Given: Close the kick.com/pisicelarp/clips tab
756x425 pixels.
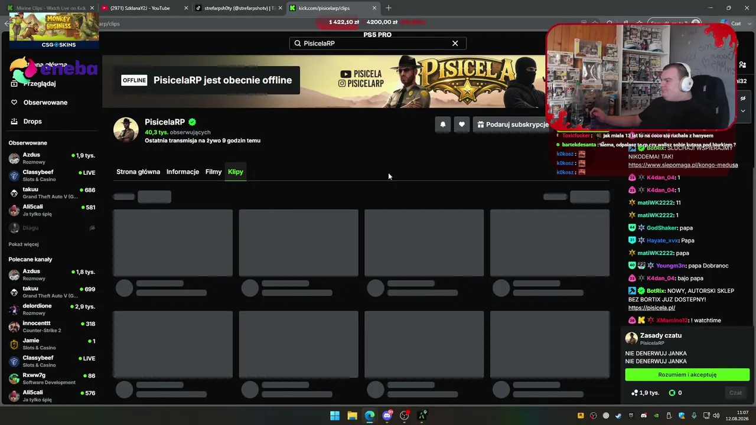Looking at the screenshot, I should (x=374, y=8).
